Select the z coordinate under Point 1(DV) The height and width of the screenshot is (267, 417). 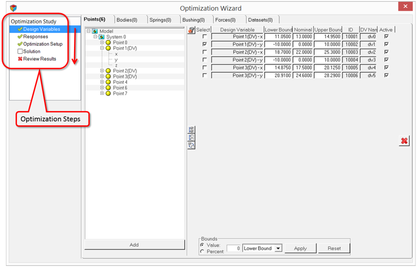click(x=116, y=65)
